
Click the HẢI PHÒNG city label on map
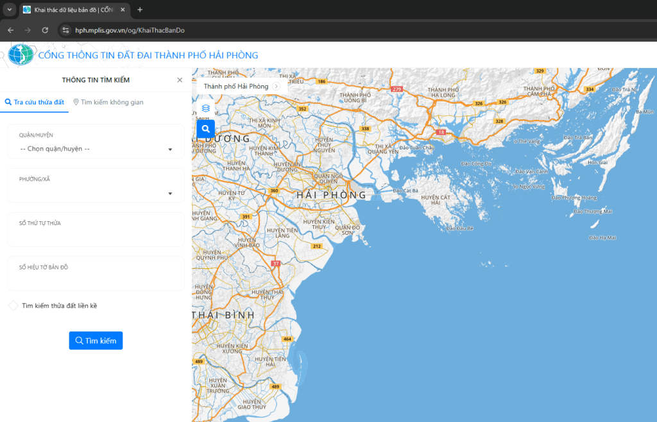[x=332, y=195]
